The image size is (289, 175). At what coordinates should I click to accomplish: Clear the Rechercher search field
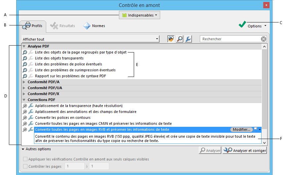coord(264,39)
